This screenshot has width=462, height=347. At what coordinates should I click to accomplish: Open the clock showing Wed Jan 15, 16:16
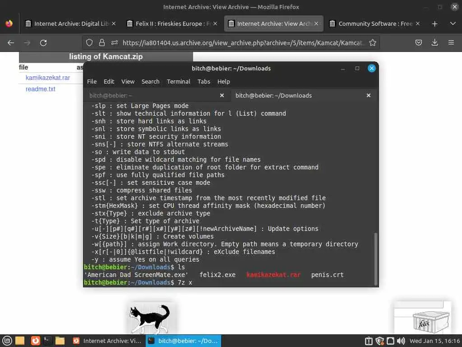[x=435, y=341]
